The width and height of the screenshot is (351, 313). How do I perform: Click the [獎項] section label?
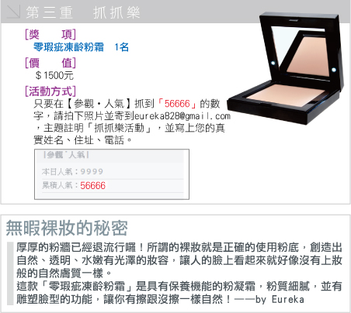point(50,34)
